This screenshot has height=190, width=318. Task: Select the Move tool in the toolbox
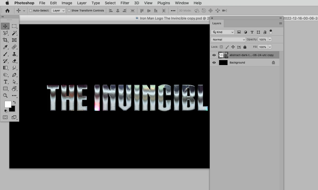[x=5, y=26]
